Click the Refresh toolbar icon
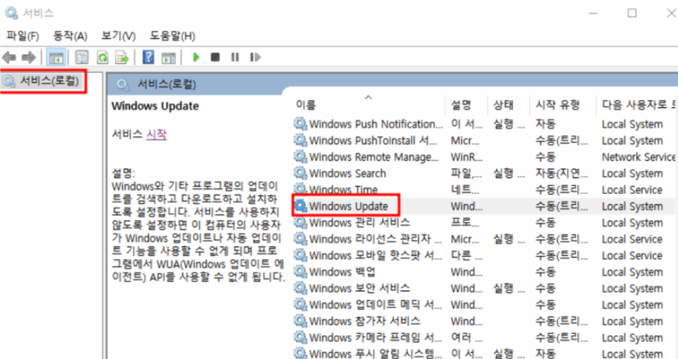This screenshot has height=359, width=678. click(x=103, y=58)
